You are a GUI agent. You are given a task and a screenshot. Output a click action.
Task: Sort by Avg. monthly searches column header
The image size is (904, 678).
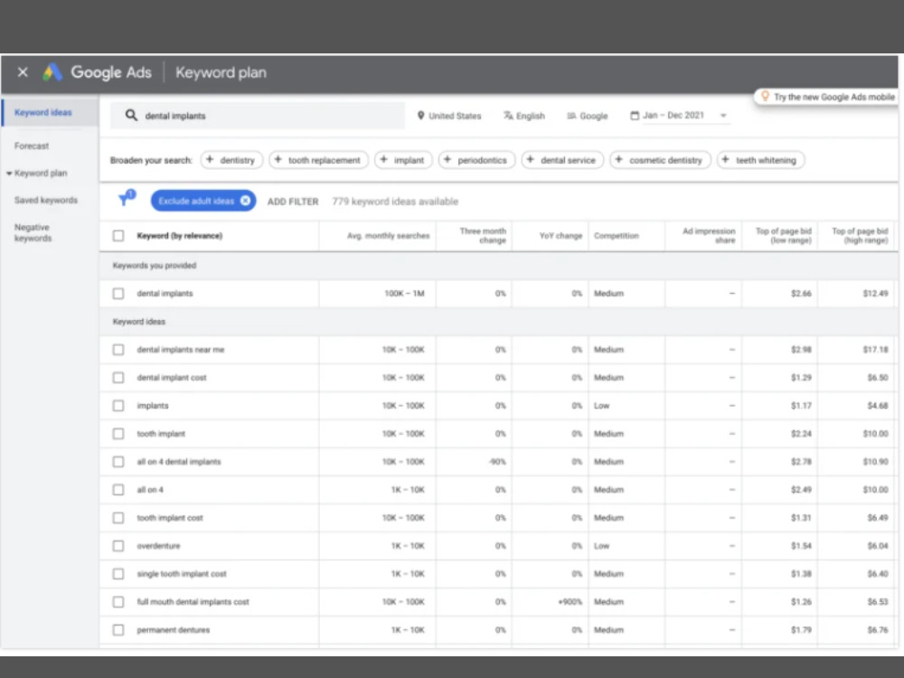click(388, 236)
